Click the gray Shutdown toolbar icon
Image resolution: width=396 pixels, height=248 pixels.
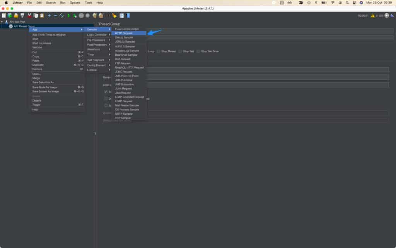point(87,15)
